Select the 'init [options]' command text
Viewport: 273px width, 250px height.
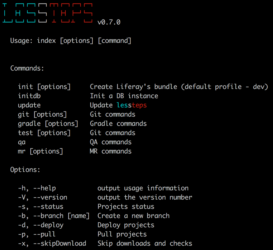pos(44,87)
